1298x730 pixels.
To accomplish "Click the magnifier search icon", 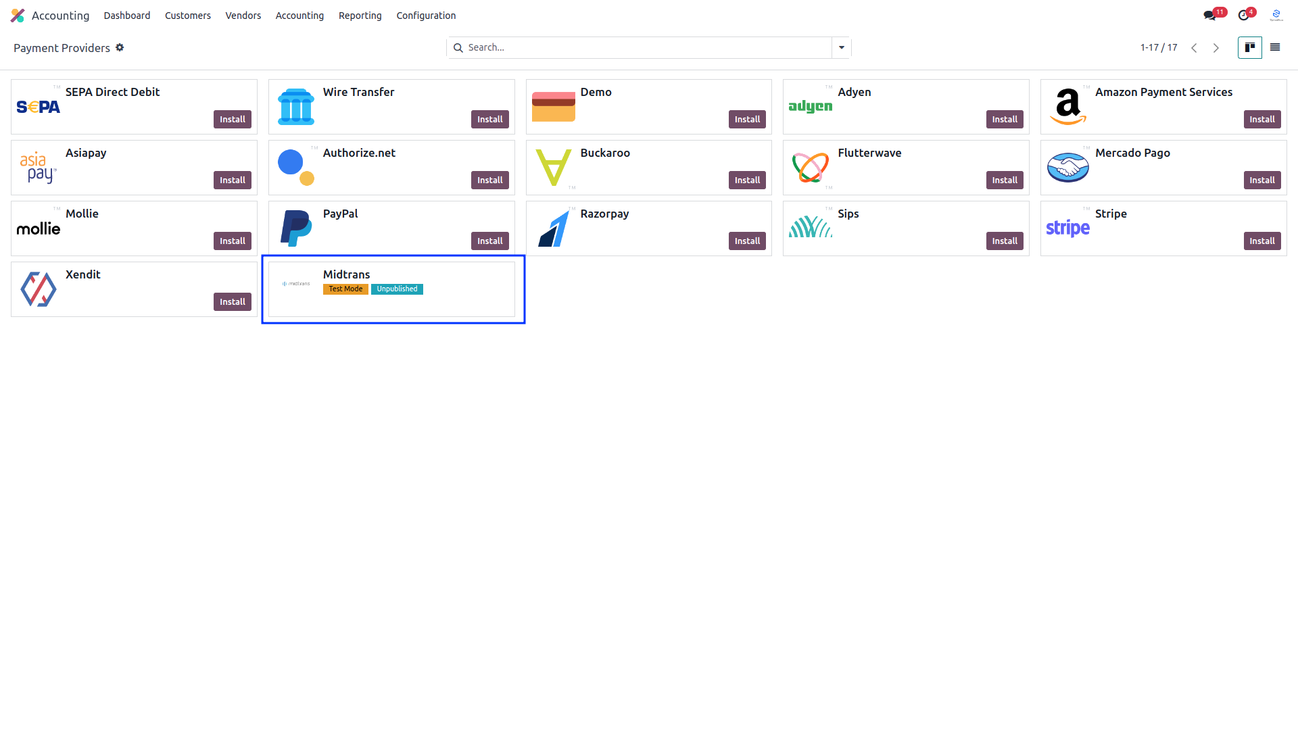I will [x=458, y=47].
